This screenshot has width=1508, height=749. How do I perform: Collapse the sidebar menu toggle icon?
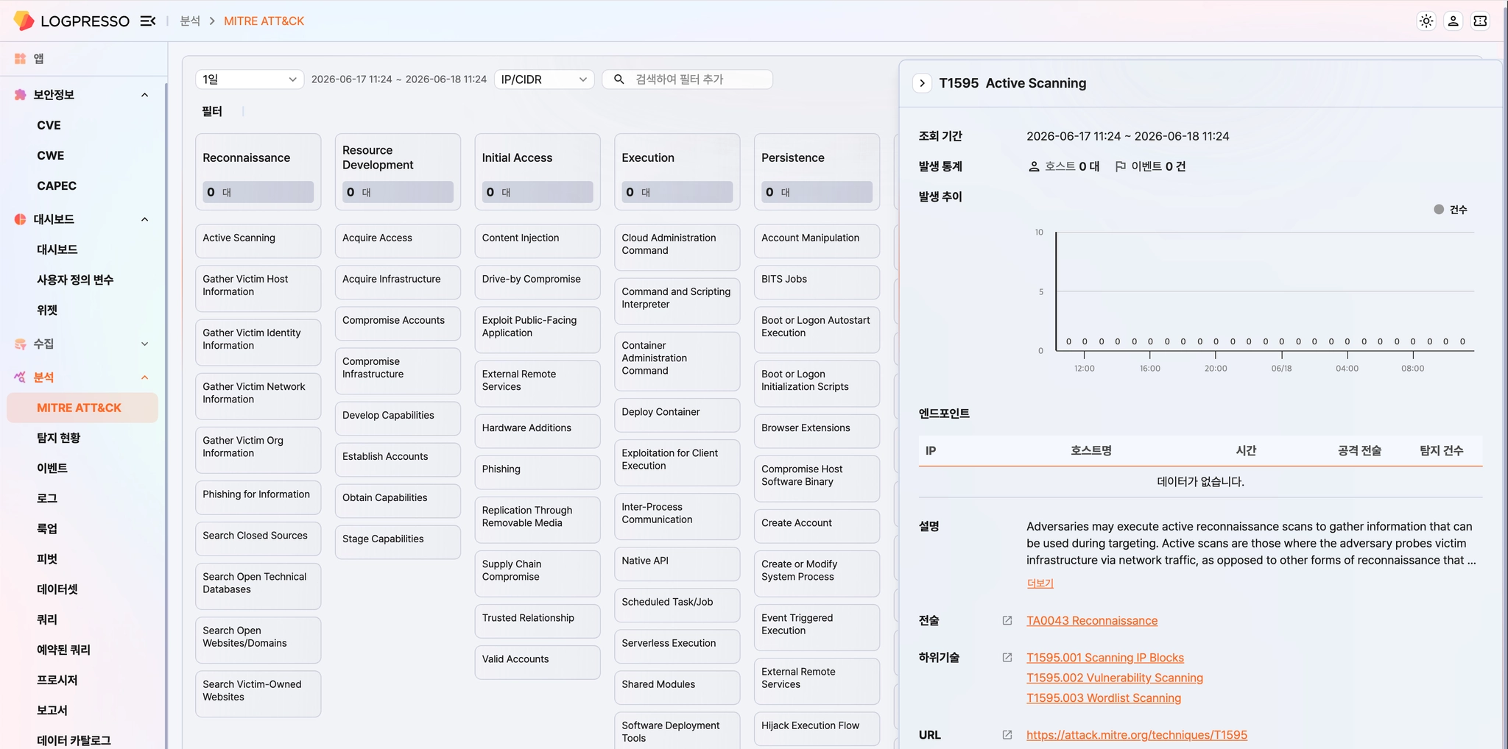pos(148,21)
